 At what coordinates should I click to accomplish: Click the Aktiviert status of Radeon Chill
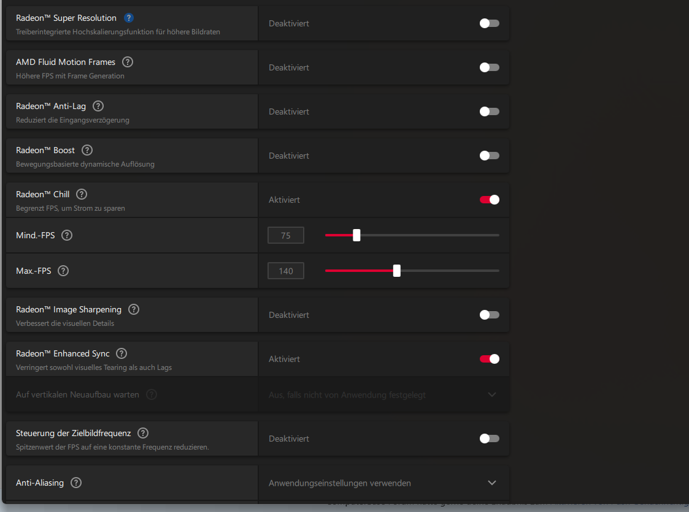click(284, 200)
